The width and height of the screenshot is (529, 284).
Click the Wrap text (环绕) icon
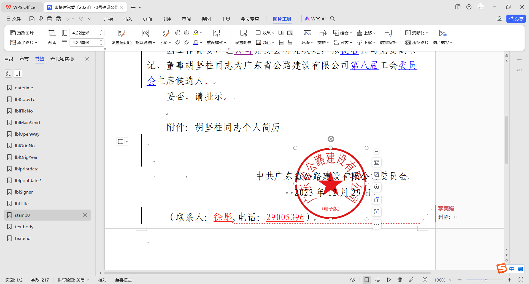[307, 33]
